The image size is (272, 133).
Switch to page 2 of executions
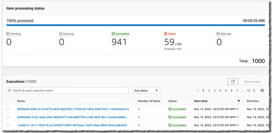click(x=209, y=91)
